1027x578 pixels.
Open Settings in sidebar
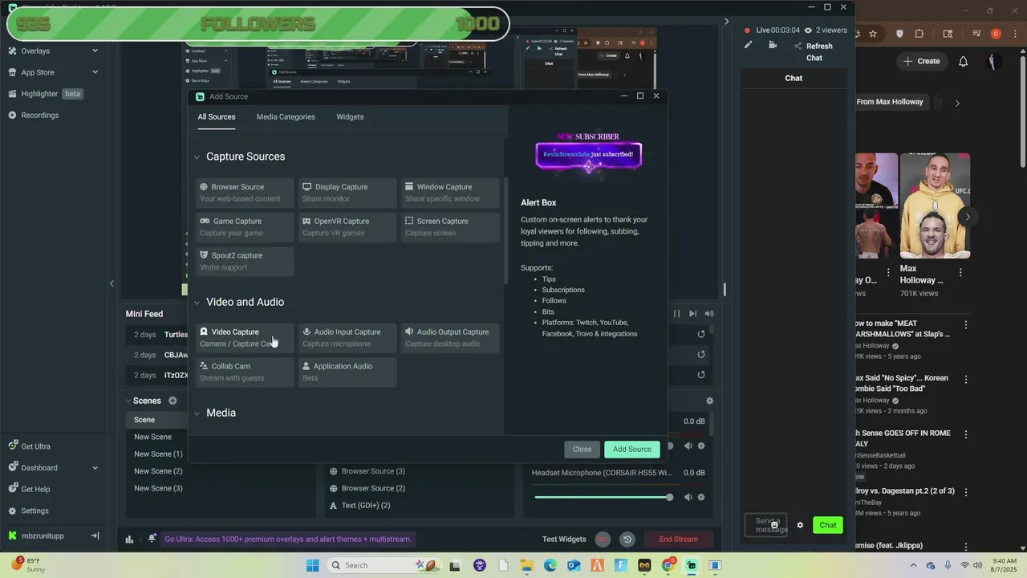(35, 511)
